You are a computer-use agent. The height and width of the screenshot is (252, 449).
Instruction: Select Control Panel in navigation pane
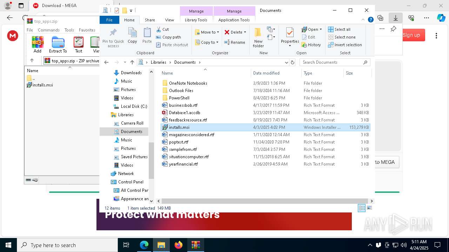pos(127,182)
